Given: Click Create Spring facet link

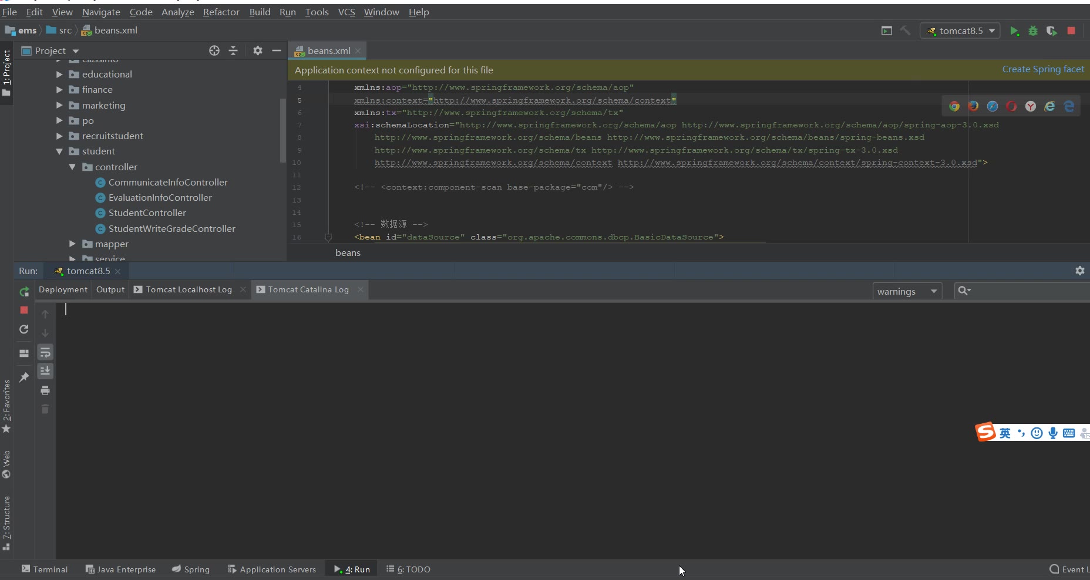Looking at the screenshot, I should pos(1043,69).
